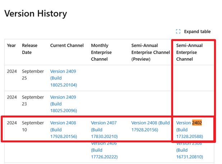This screenshot has height=164, width=222.
Task: Click the Expand table icon
Action: coord(178,32)
